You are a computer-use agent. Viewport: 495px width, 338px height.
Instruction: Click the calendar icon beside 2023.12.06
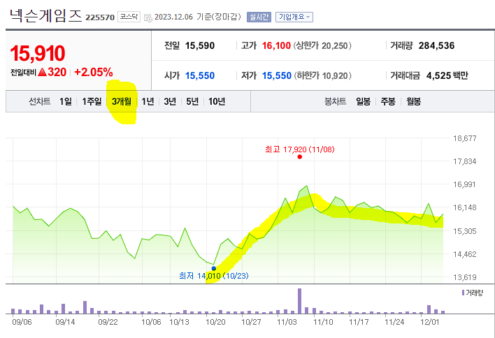pos(148,17)
